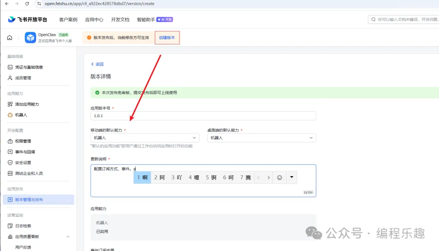The image size is (439, 251).
Task: Open 成员管理 from the sidebar
Action: pos(24,79)
